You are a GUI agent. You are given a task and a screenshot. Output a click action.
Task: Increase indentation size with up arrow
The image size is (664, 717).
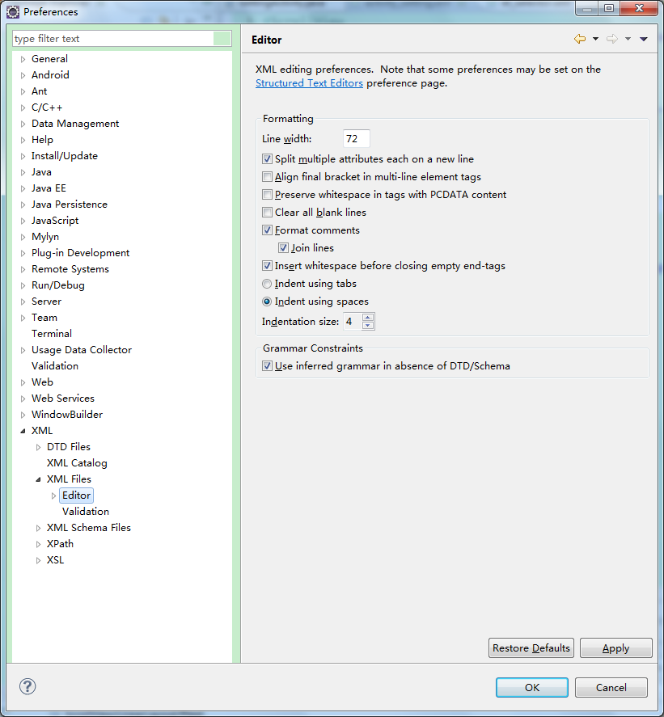click(367, 318)
